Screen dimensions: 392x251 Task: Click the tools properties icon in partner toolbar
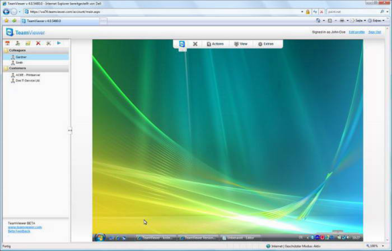[x=48, y=43]
